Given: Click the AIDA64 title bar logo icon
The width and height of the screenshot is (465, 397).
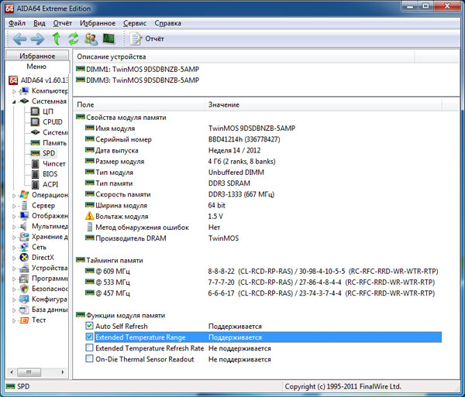Looking at the screenshot, I should (x=9, y=9).
